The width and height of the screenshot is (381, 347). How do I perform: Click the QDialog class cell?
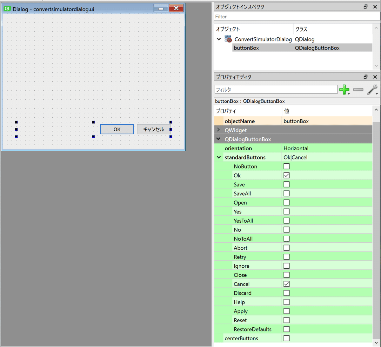point(304,39)
